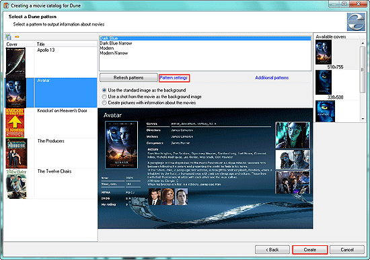Click the Create button

coord(310,250)
